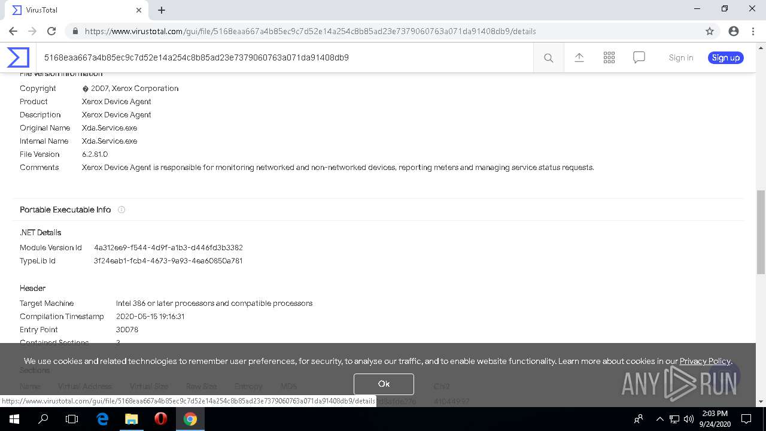Image resolution: width=766 pixels, height=431 pixels.
Task: Reload the page
Action: coord(51,31)
